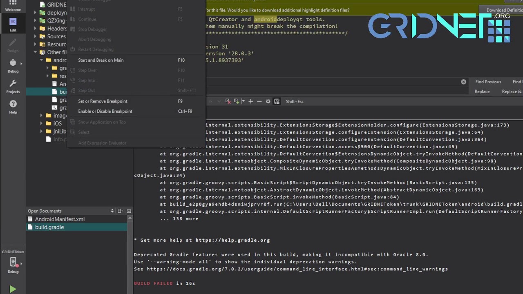Select the build.gradle document in Open Documents
Image resolution: width=523 pixels, height=294 pixels.
(77, 227)
